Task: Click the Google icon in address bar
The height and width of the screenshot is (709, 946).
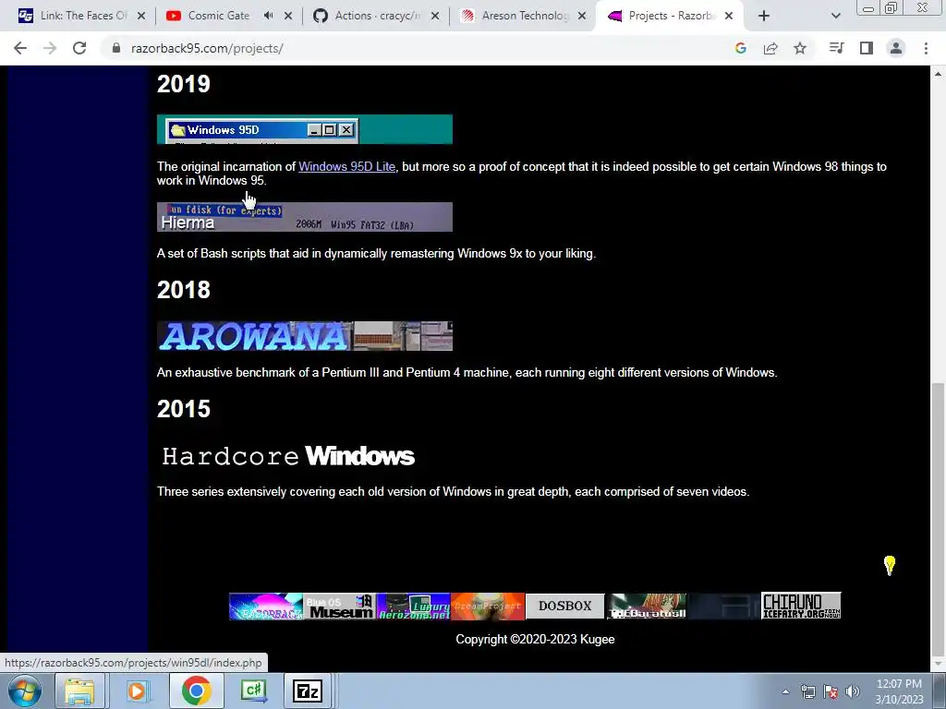Action: pyautogui.click(x=741, y=48)
